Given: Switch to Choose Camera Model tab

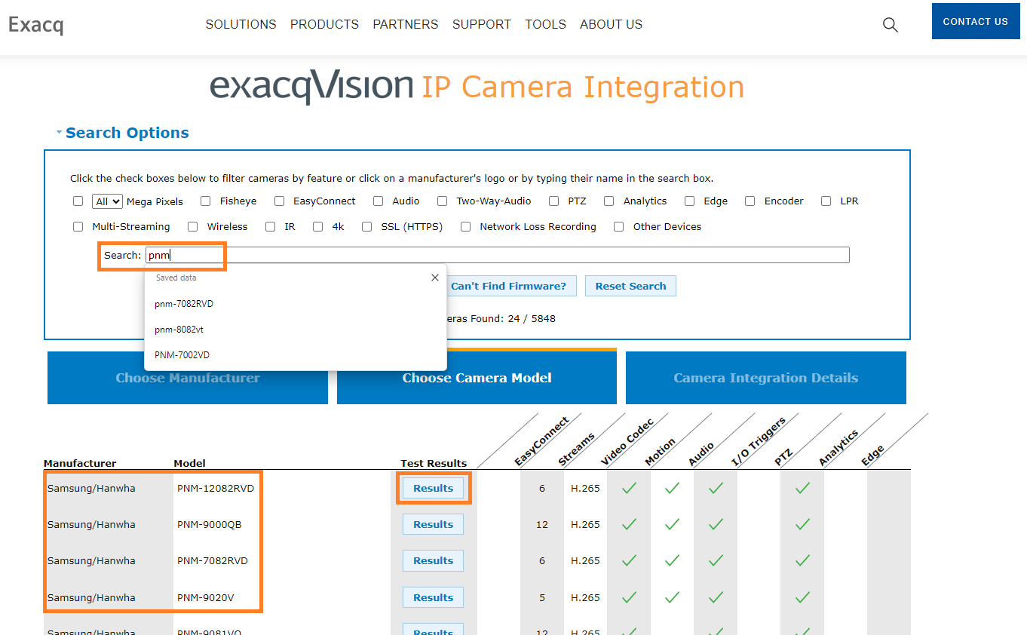Looking at the screenshot, I should click(x=477, y=378).
